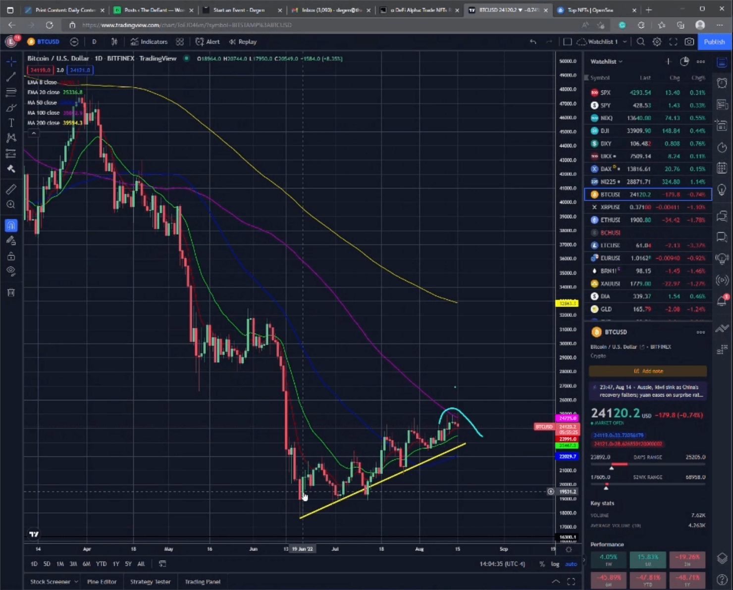Open the candlestick chart style menu
733x590 pixels.
pyautogui.click(x=114, y=42)
